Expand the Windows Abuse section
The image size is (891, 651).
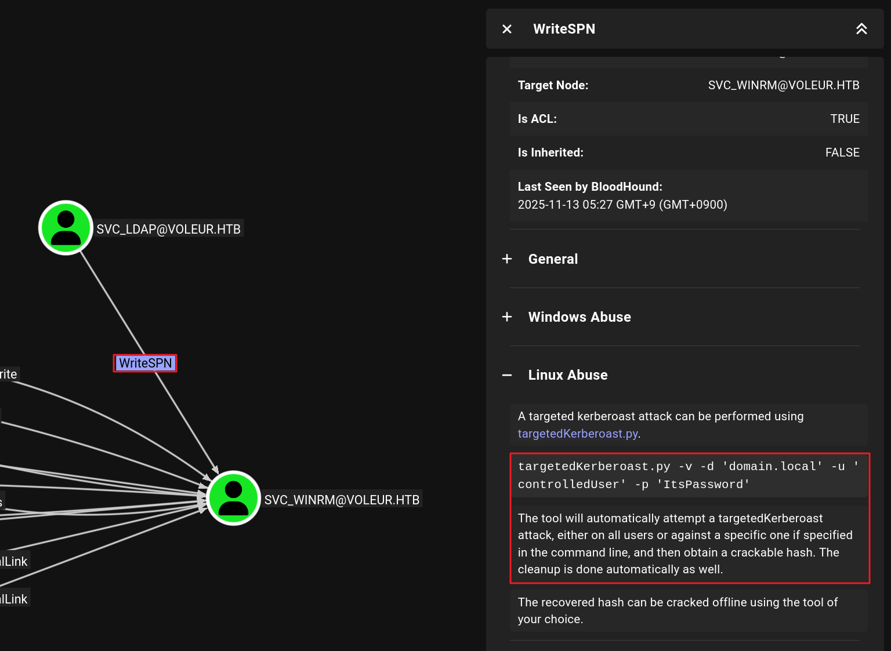point(579,317)
